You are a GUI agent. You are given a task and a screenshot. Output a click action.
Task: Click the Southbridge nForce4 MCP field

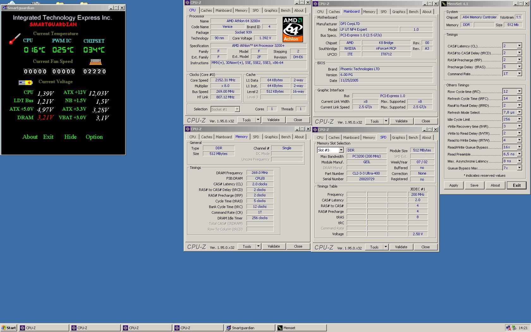pos(386,48)
